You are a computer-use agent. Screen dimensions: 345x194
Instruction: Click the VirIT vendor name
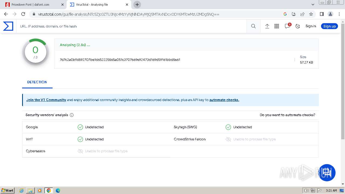point(29,139)
